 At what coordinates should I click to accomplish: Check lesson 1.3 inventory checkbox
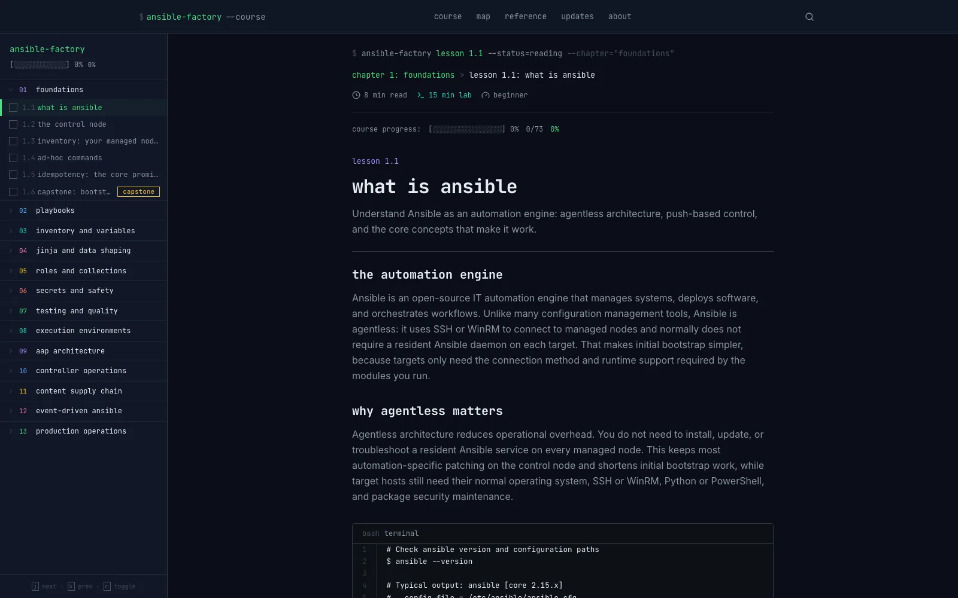(13, 141)
